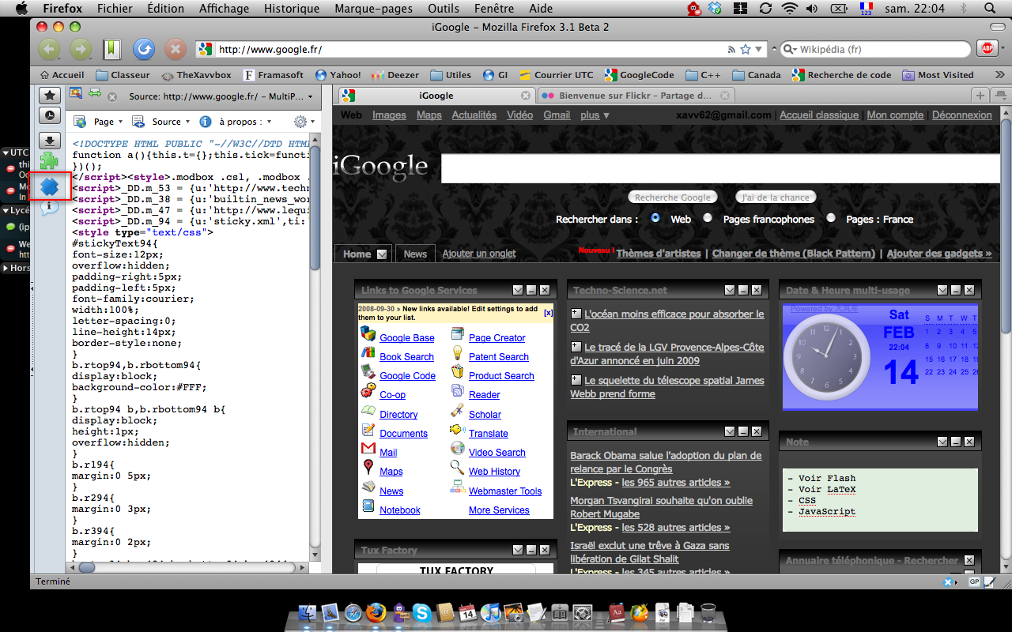Open Safari compass icon in the Dock
This screenshot has width=1012, height=632.
tap(353, 612)
